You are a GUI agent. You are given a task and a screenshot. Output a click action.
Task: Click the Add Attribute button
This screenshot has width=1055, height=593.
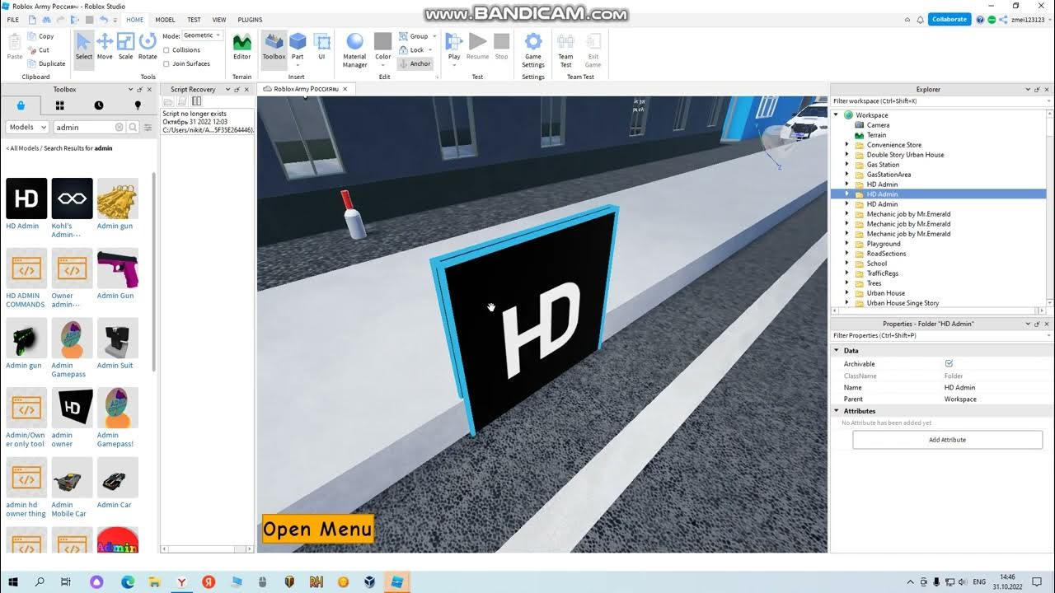point(947,440)
